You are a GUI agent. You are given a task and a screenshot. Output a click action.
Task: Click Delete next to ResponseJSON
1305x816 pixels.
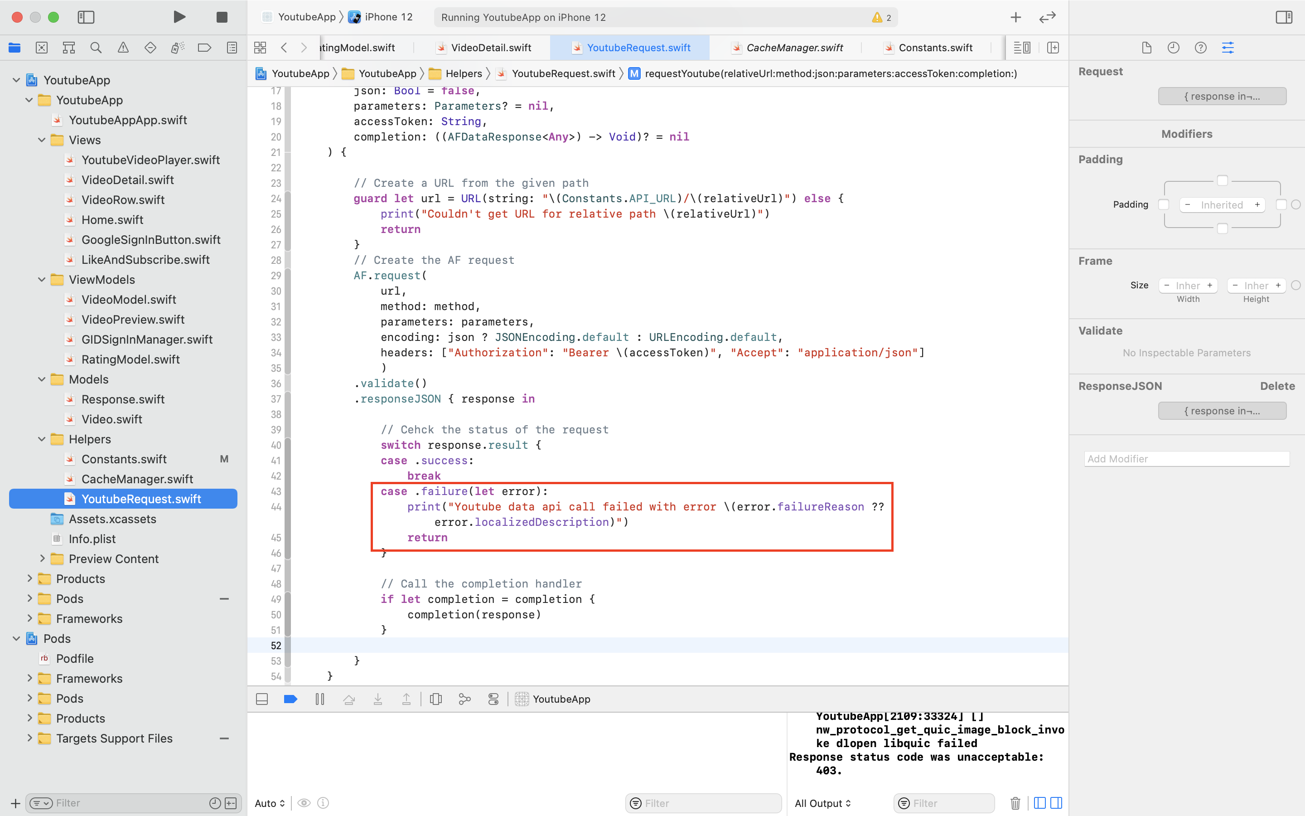click(1277, 386)
